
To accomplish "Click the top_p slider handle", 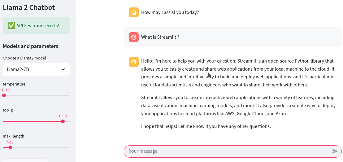I will [x=63, y=121].
